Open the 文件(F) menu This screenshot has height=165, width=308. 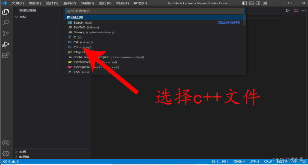(18, 3)
